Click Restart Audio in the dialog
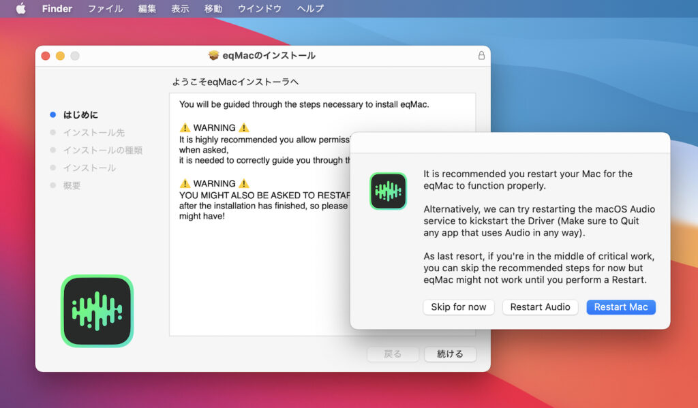 pos(540,307)
